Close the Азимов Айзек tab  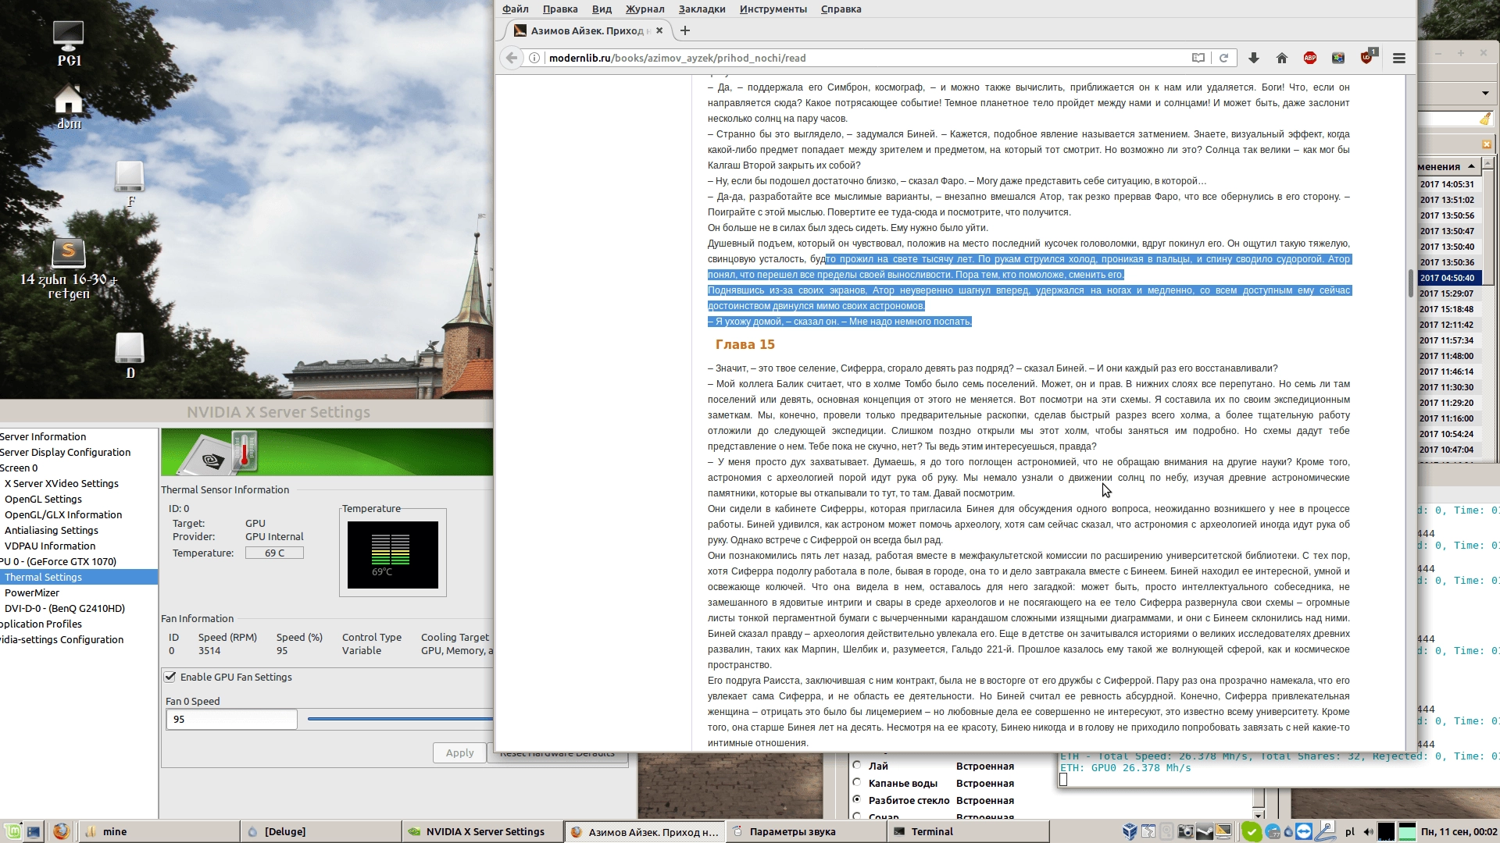[x=659, y=30]
